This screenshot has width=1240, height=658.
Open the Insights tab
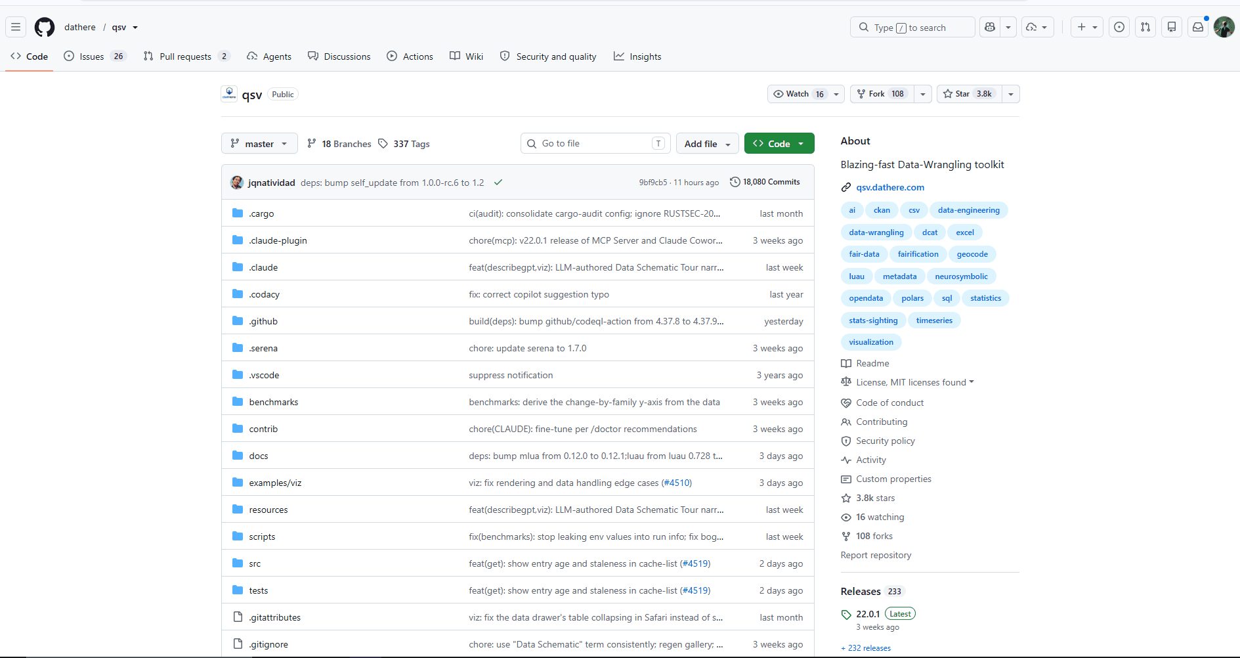pyautogui.click(x=637, y=56)
